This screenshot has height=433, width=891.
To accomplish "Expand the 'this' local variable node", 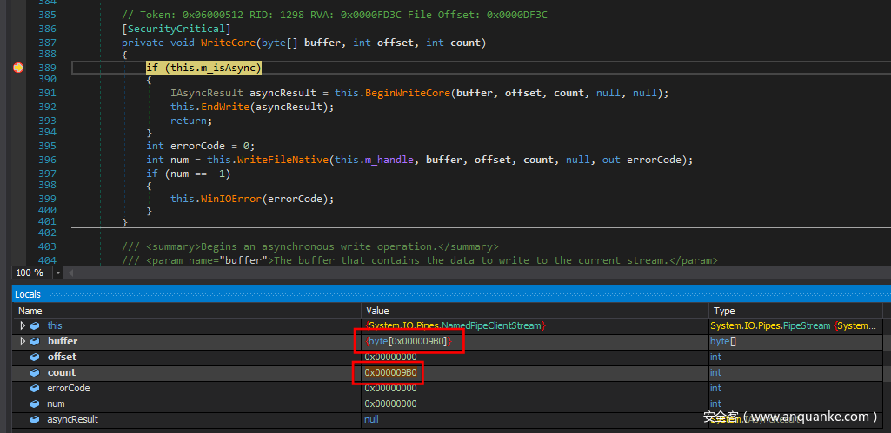I will coord(23,325).
